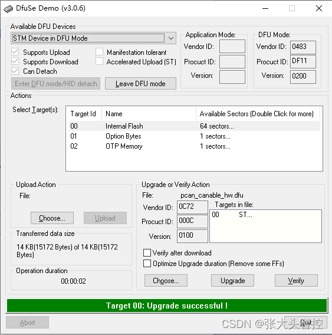The width and height of the screenshot is (332, 335).
Task: Click the Name column header
Action: (x=149, y=114)
